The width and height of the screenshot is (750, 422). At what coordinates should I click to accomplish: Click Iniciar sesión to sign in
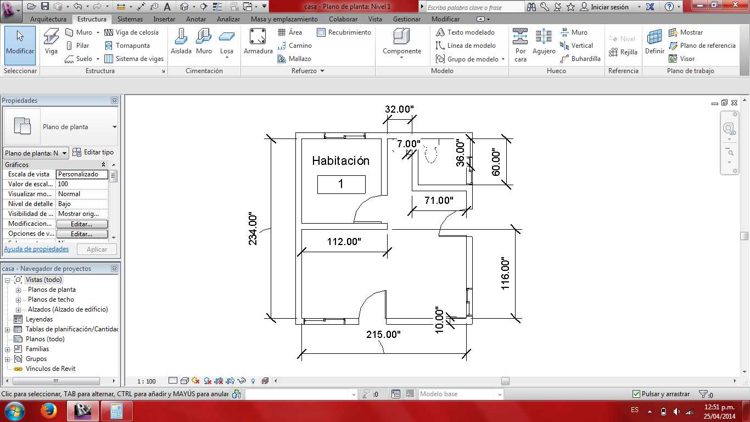tap(609, 7)
